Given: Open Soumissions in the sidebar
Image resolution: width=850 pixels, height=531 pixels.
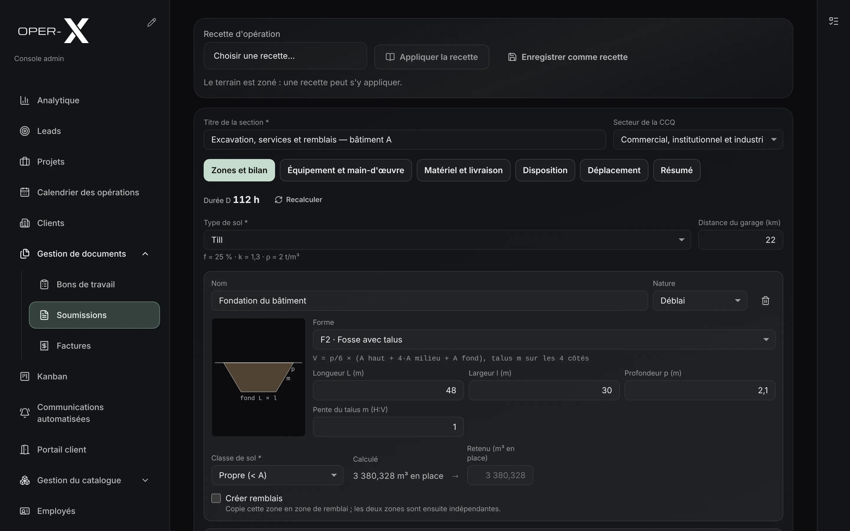Looking at the screenshot, I should click(94, 315).
